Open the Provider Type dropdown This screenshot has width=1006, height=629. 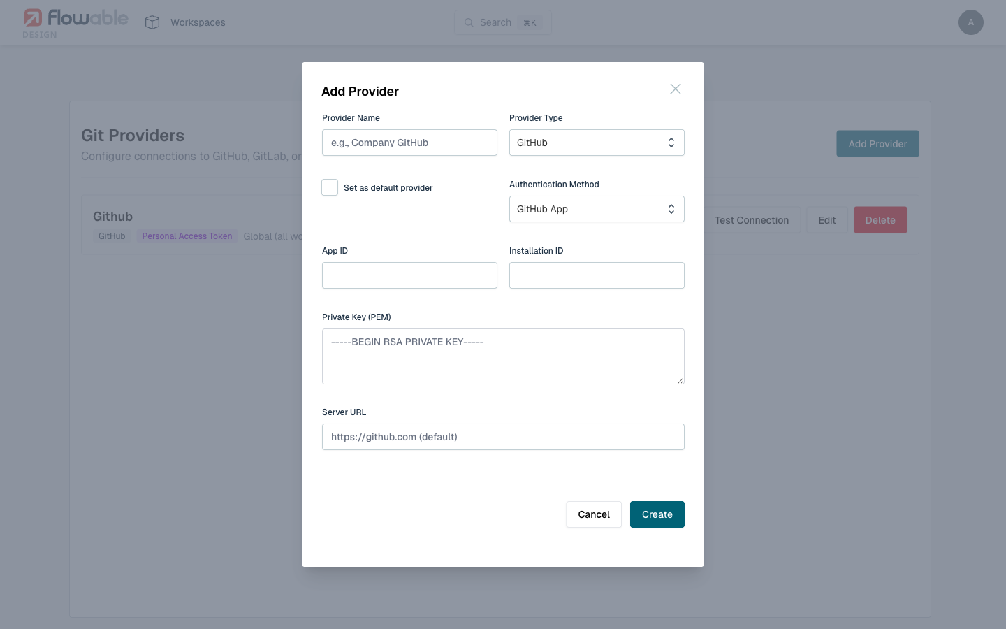coord(597,143)
